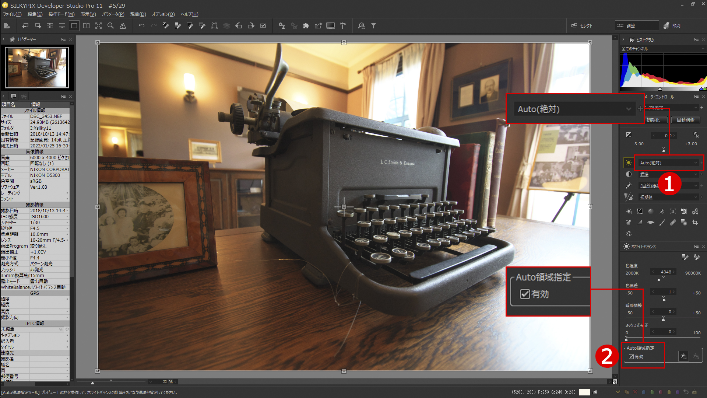This screenshot has height=398, width=707.
Task: Click the highlight/shadow warning triangle icon
Action: pos(123,26)
